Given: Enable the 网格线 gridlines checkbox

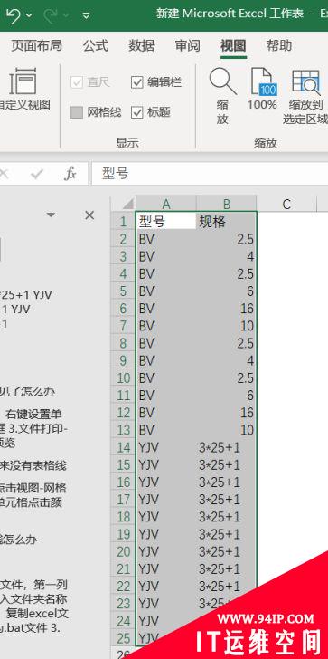Looking at the screenshot, I should [77, 112].
